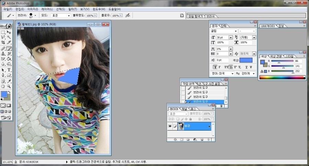
Task: Switch to the 채널 tab
Action: click(x=184, y=109)
